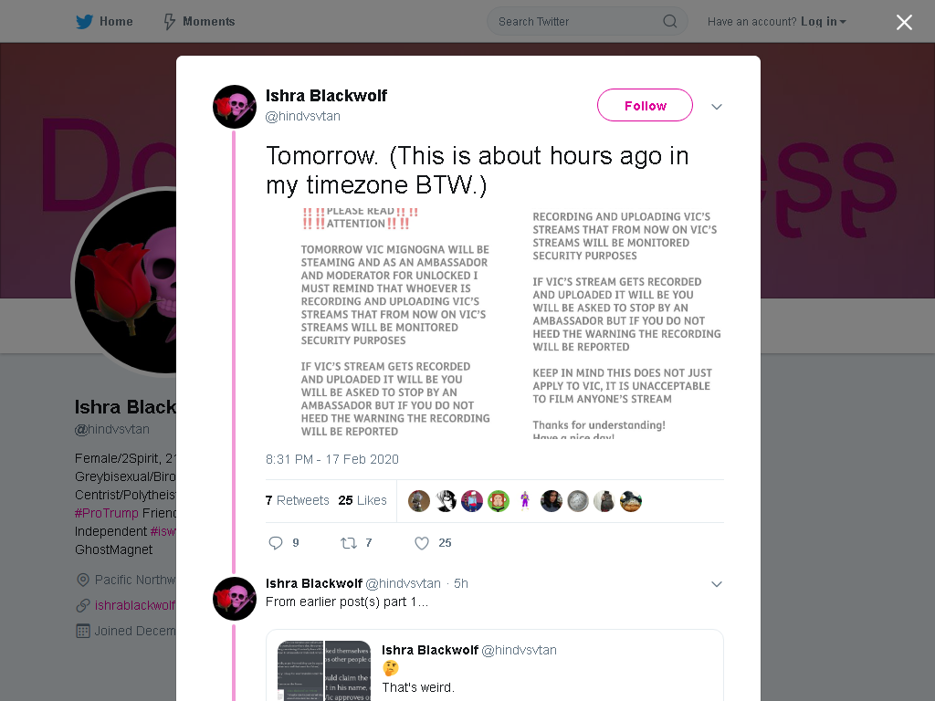Click Ishra Blackwolf's skull avatar in tweet header
The width and height of the screenshot is (935, 701).
pyautogui.click(x=235, y=107)
